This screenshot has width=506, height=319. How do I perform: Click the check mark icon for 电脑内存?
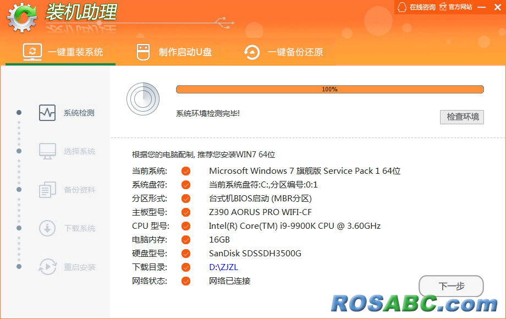pyautogui.click(x=186, y=240)
